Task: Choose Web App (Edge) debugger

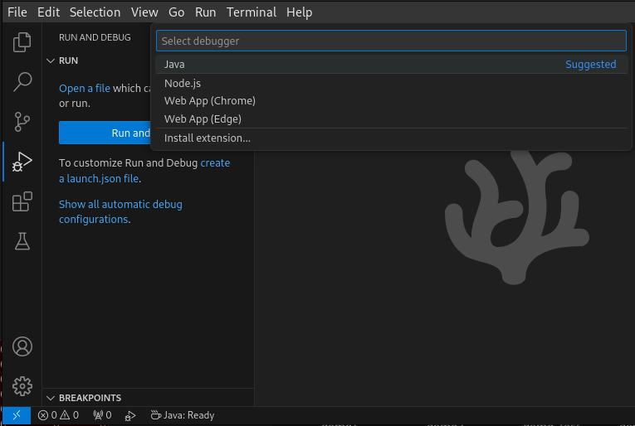Action: (391, 119)
